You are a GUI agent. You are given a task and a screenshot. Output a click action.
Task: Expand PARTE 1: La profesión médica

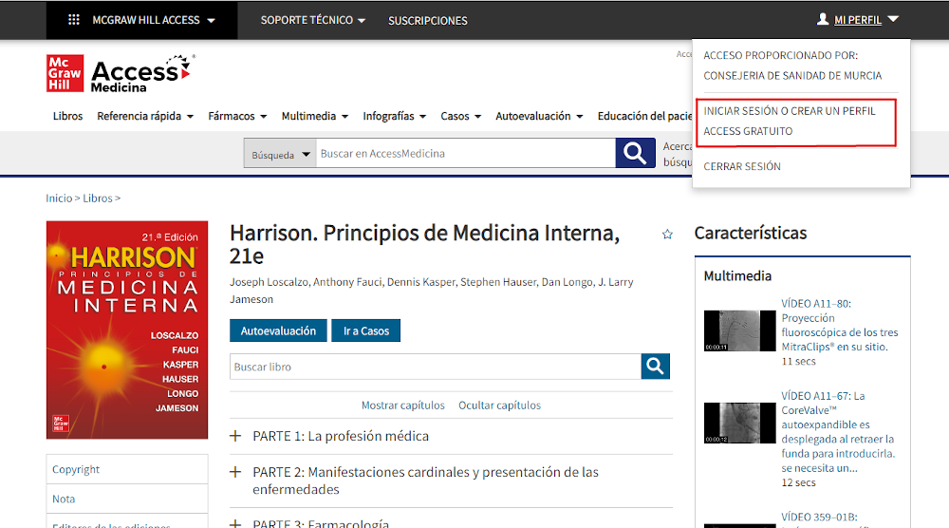[235, 436]
